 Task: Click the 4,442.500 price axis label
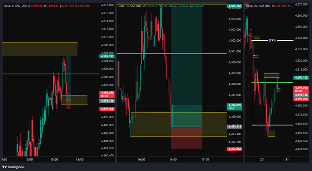(302, 149)
